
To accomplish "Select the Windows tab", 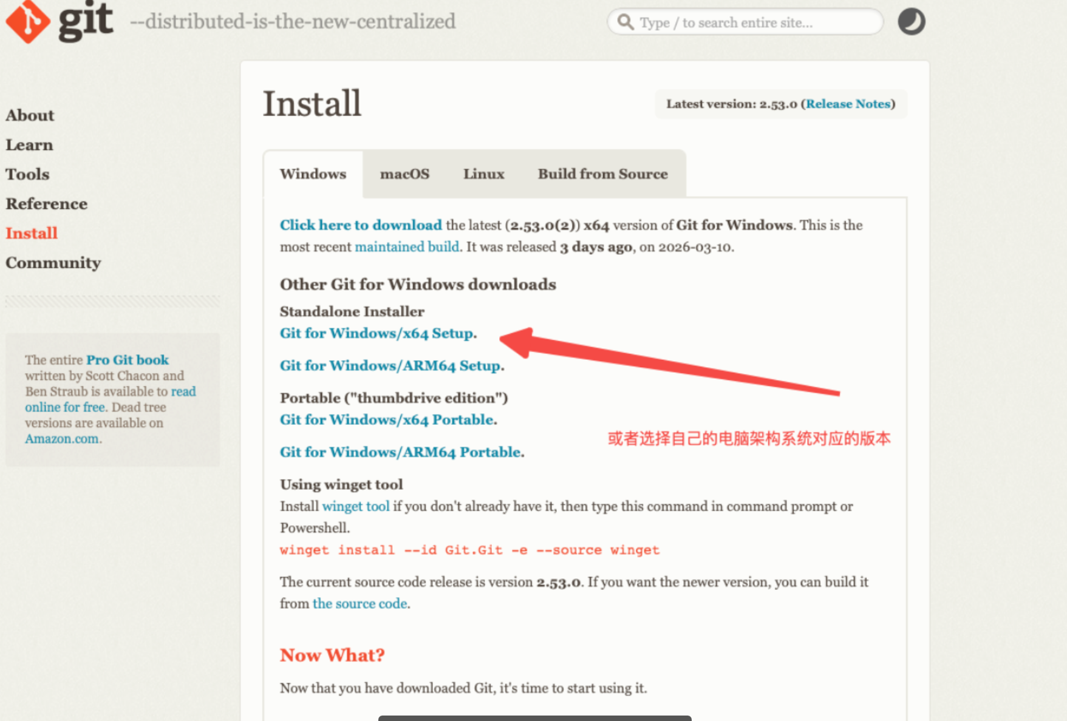I will coord(313,174).
